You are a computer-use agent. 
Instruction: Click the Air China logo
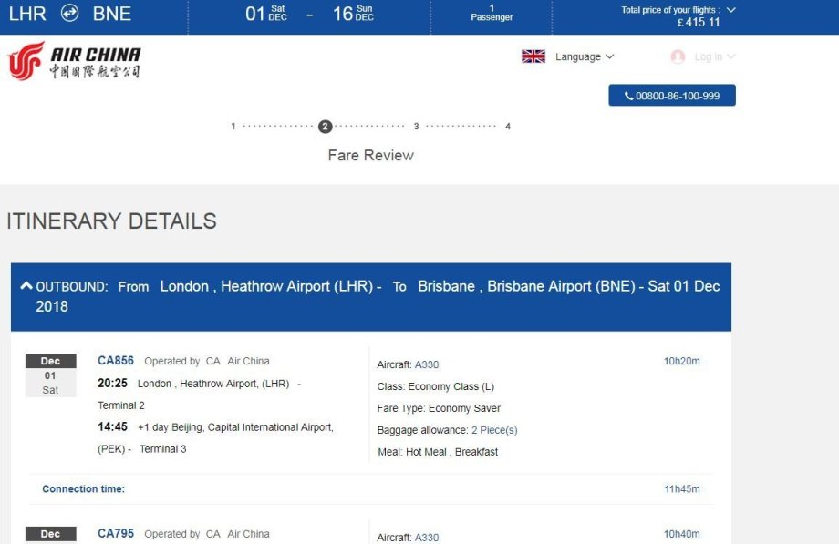pyautogui.click(x=74, y=60)
